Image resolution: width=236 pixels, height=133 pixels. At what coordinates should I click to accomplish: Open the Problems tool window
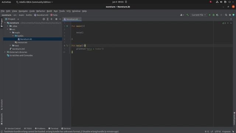tap(40, 129)
